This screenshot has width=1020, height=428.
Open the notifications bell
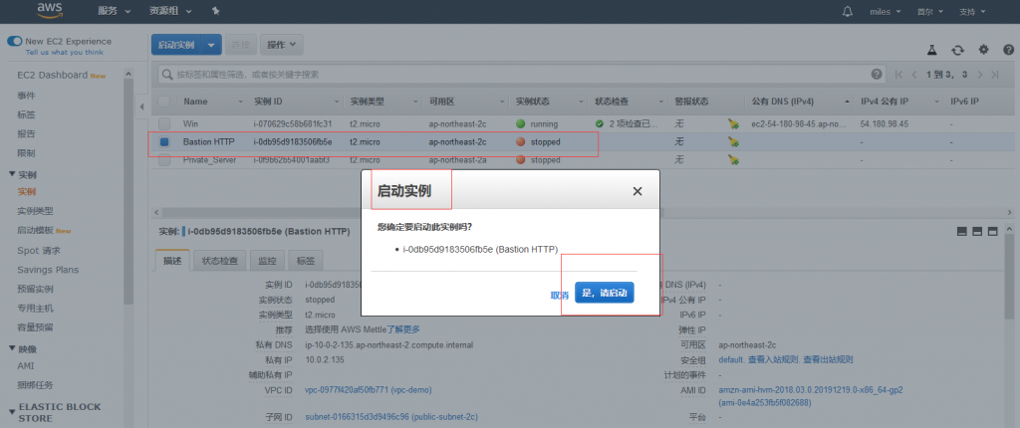[847, 12]
